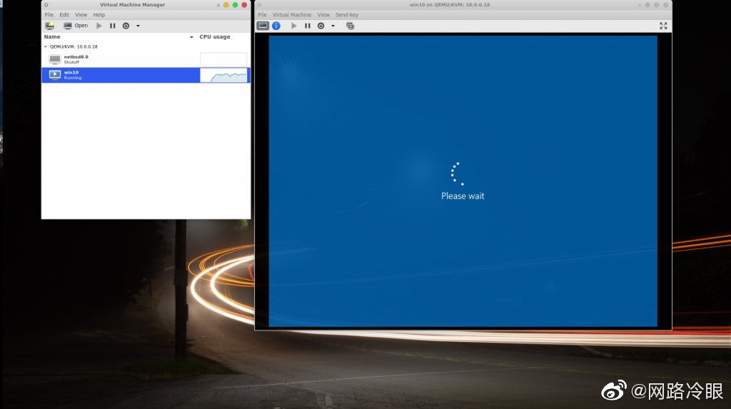731x409 pixels.
Task: Click shutdown power icon in Virtual Machine Manager
Action: [126, 26]
